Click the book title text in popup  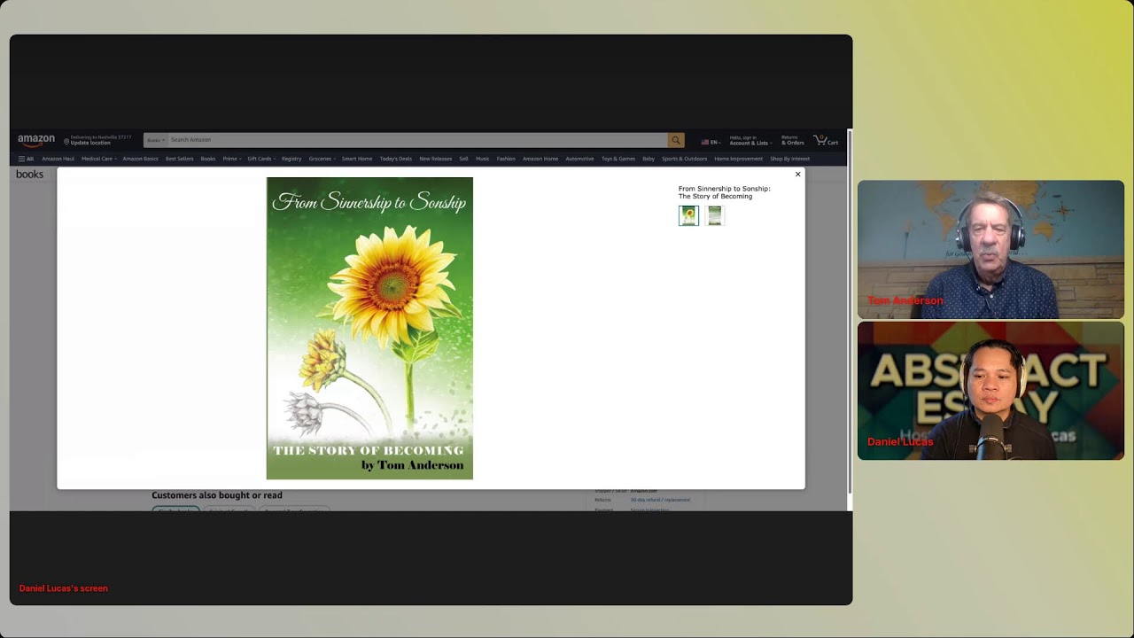pos(724,192)
